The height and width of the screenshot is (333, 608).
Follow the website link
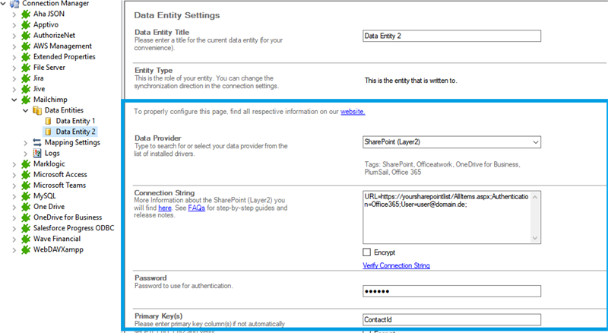(352, 112)
